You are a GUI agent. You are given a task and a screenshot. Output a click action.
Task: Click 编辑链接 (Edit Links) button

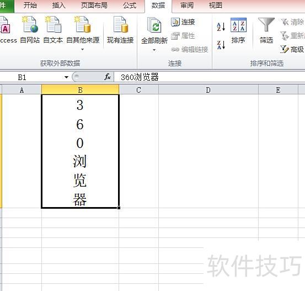[190, 50]
